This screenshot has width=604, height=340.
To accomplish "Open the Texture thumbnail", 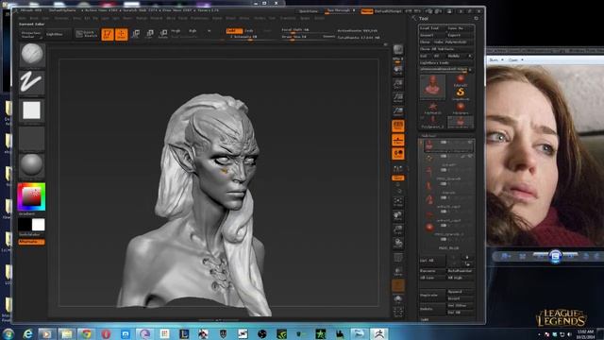I will click(31, 138).
